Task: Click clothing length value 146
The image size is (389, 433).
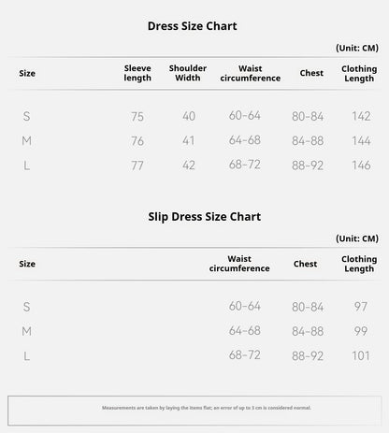Action: 361,166
